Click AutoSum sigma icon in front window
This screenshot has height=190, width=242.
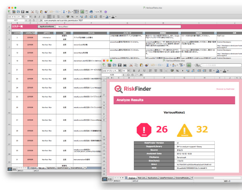click(x=168, y=65)
